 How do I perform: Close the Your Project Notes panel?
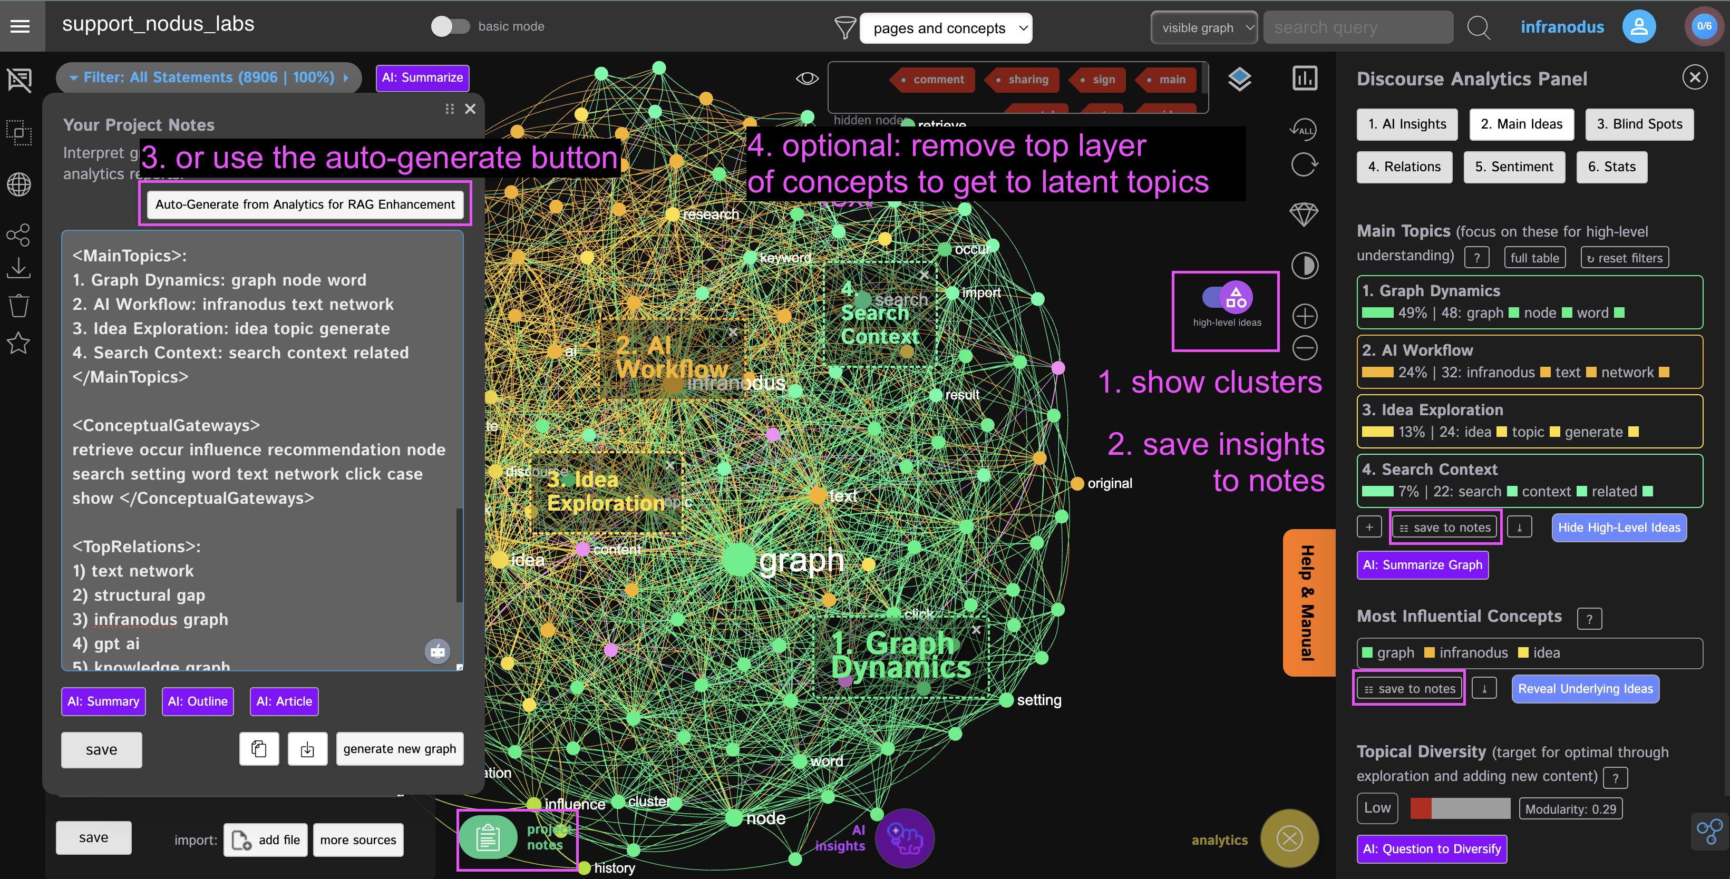470,109
